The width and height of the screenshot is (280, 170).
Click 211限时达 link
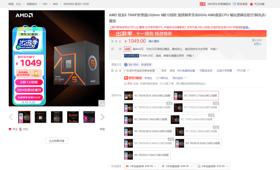click(162, 78)
